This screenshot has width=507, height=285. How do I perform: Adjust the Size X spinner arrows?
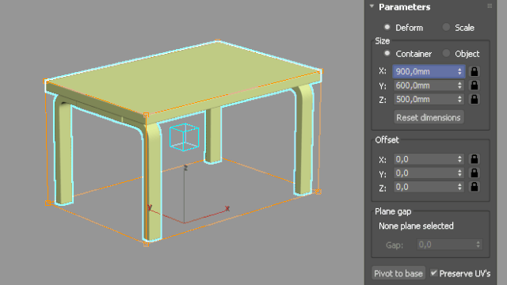(x=459, y=71)
